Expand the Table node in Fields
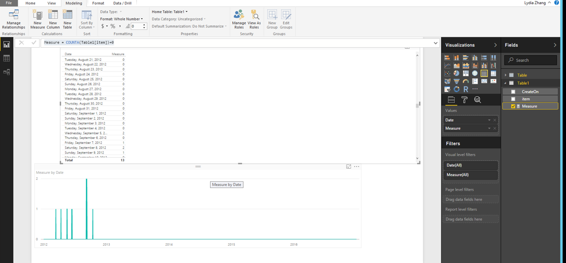566x263 pixels. point(506,75)
